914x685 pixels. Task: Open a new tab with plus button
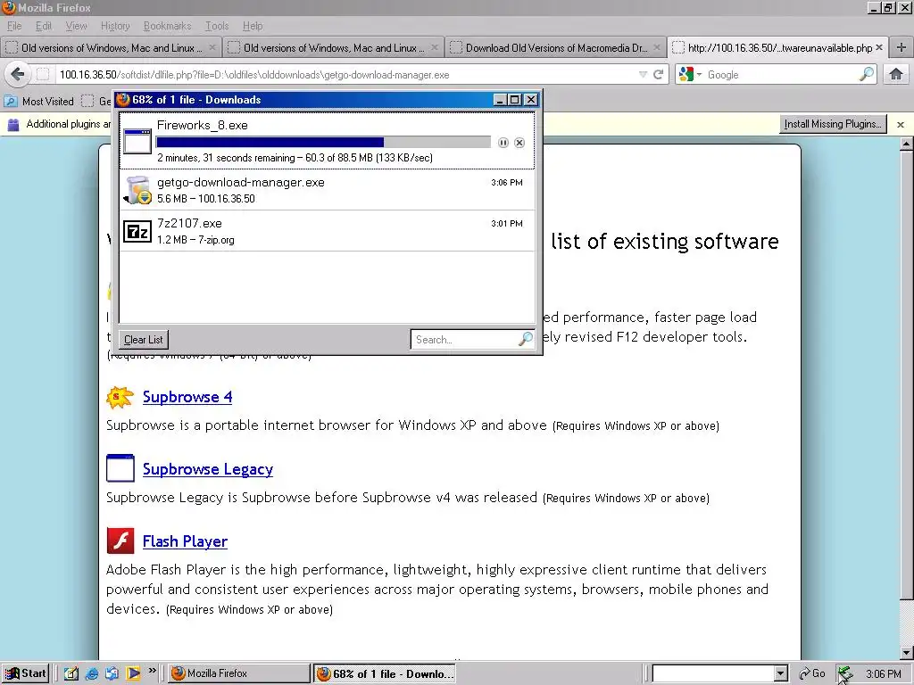coord(902,48)
